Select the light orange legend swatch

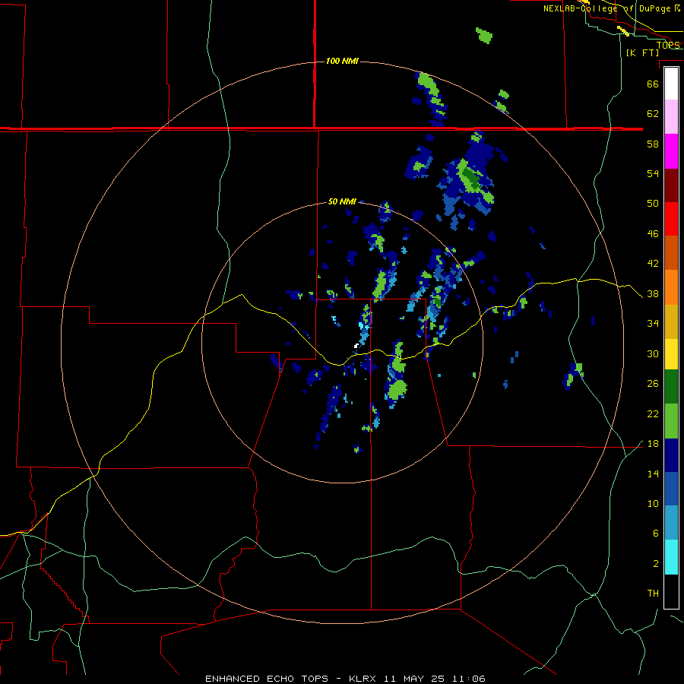[x=671, y=287]
